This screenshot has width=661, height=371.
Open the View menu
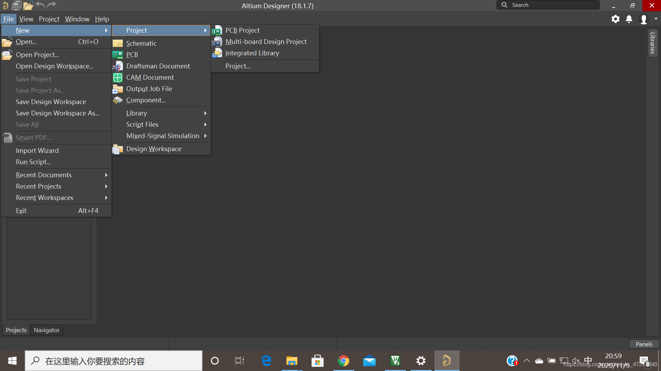(x=26, y=19)
